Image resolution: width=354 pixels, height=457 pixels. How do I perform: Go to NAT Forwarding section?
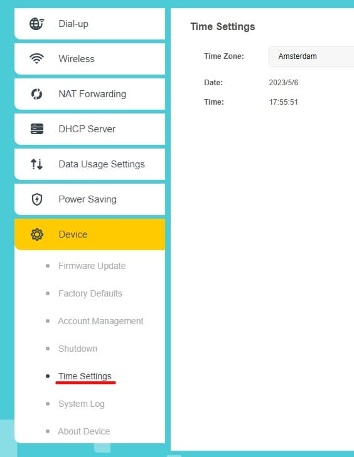[90, 94]
